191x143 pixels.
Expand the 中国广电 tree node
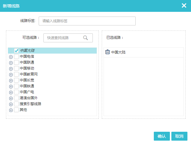point(11,92)
